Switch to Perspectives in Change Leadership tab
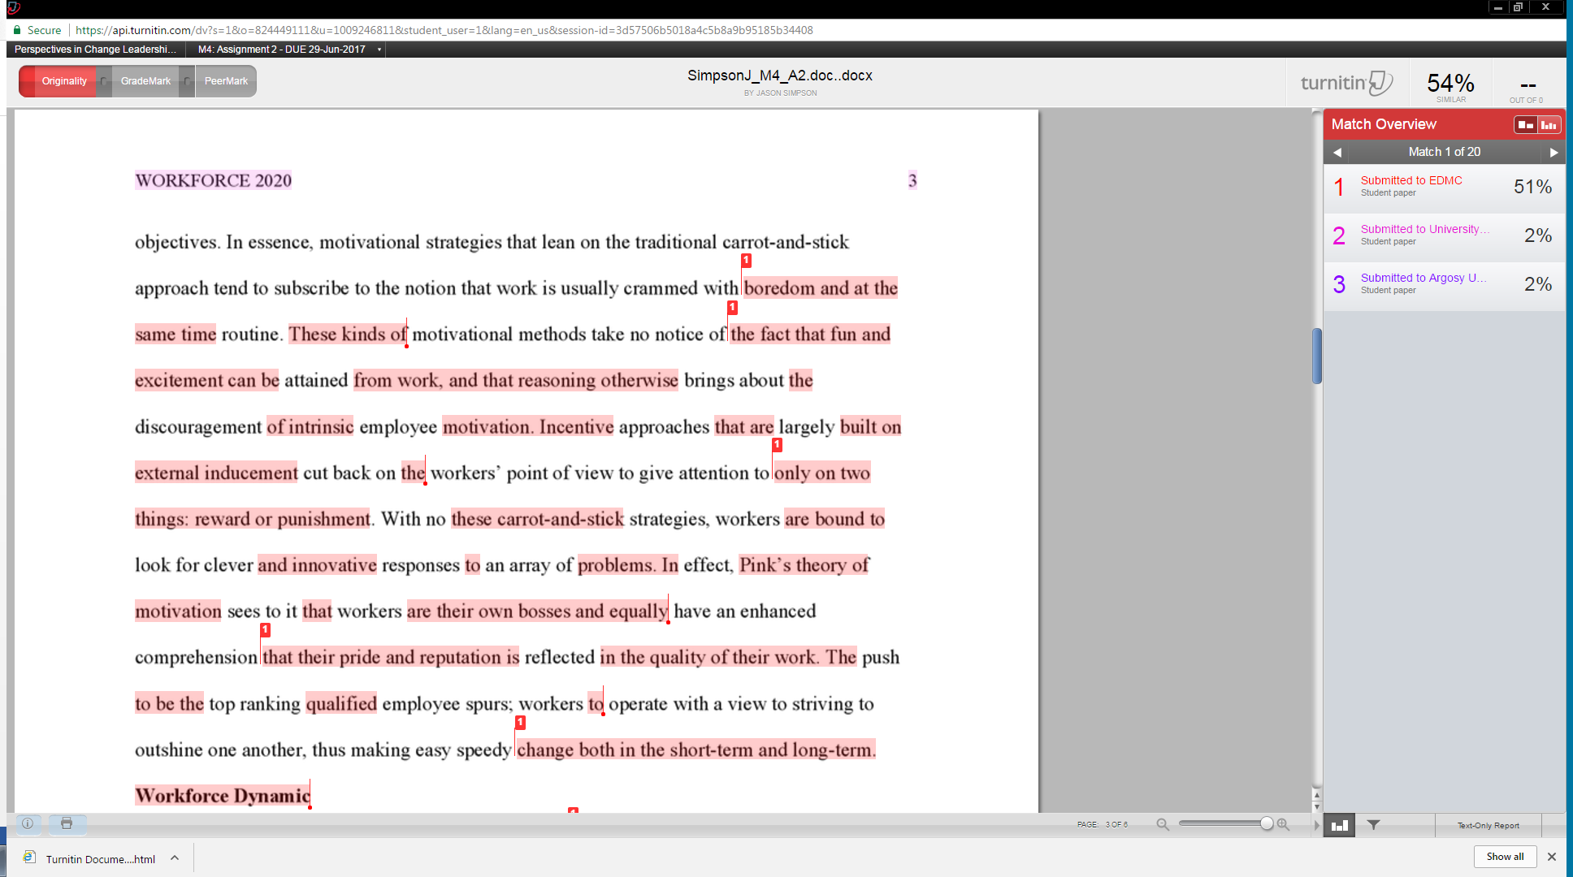The width and height of the screenshot is (1573, 877). 92,49
